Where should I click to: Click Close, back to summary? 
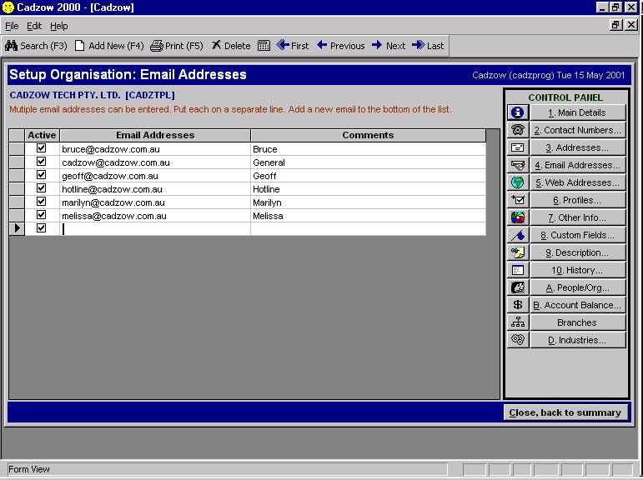pos(565,412)
